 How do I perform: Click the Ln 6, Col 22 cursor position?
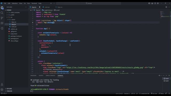point(119,93)
